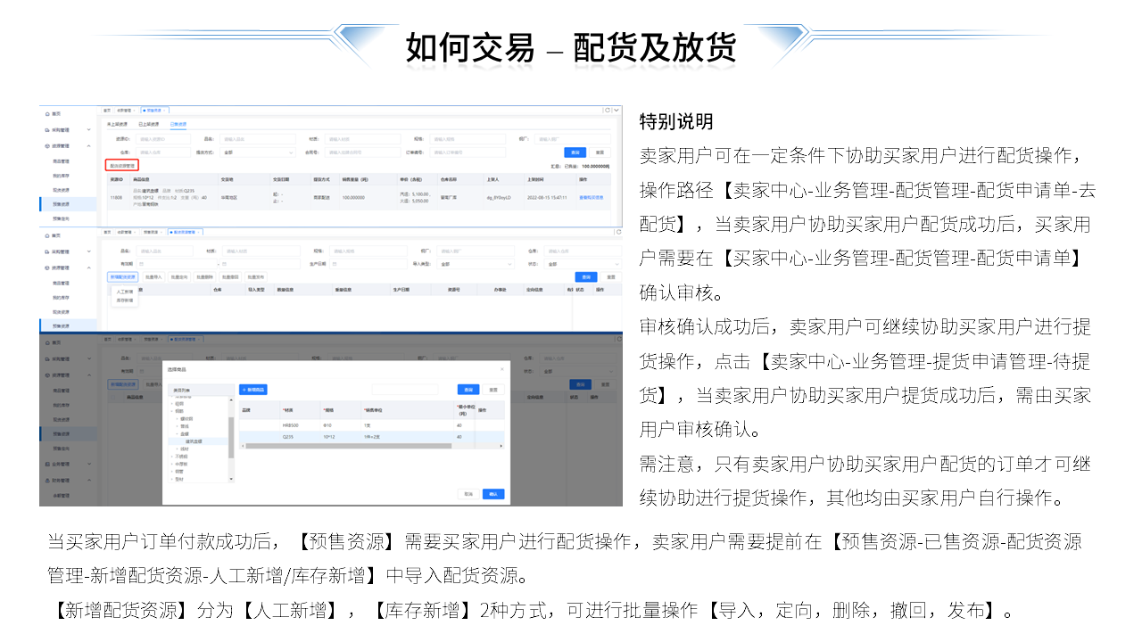Click the category tree vertical scrollbar
This screenshot has height=642, width=1142.
click(x=231, y=437)
